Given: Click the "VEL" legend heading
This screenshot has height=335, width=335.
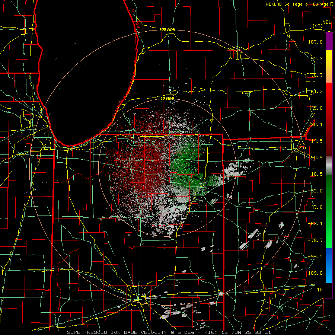Looking at the screenshot, I should tap(327, 22).
